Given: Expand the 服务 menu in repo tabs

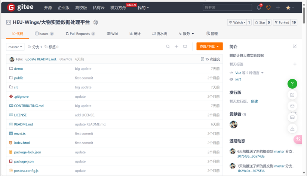Looking at the screenshot, I should (186, 34).
